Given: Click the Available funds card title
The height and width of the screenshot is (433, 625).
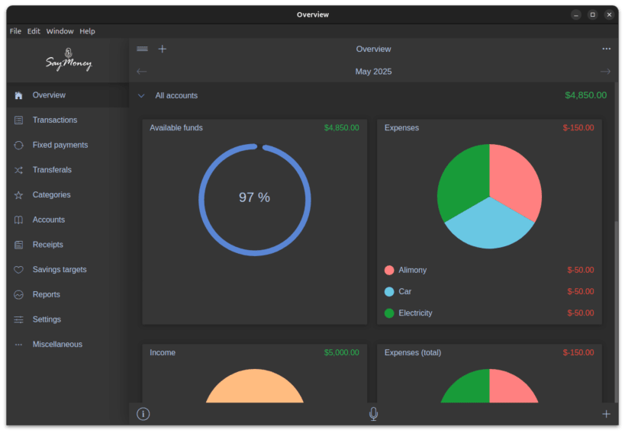Looking at the screenshot, I should [176, 128].
